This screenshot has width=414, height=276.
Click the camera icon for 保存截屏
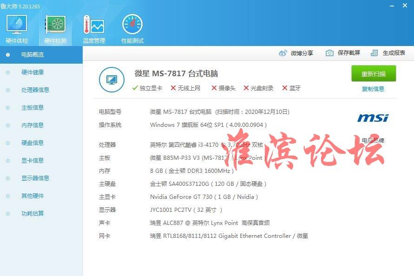[x=329, y=53]
